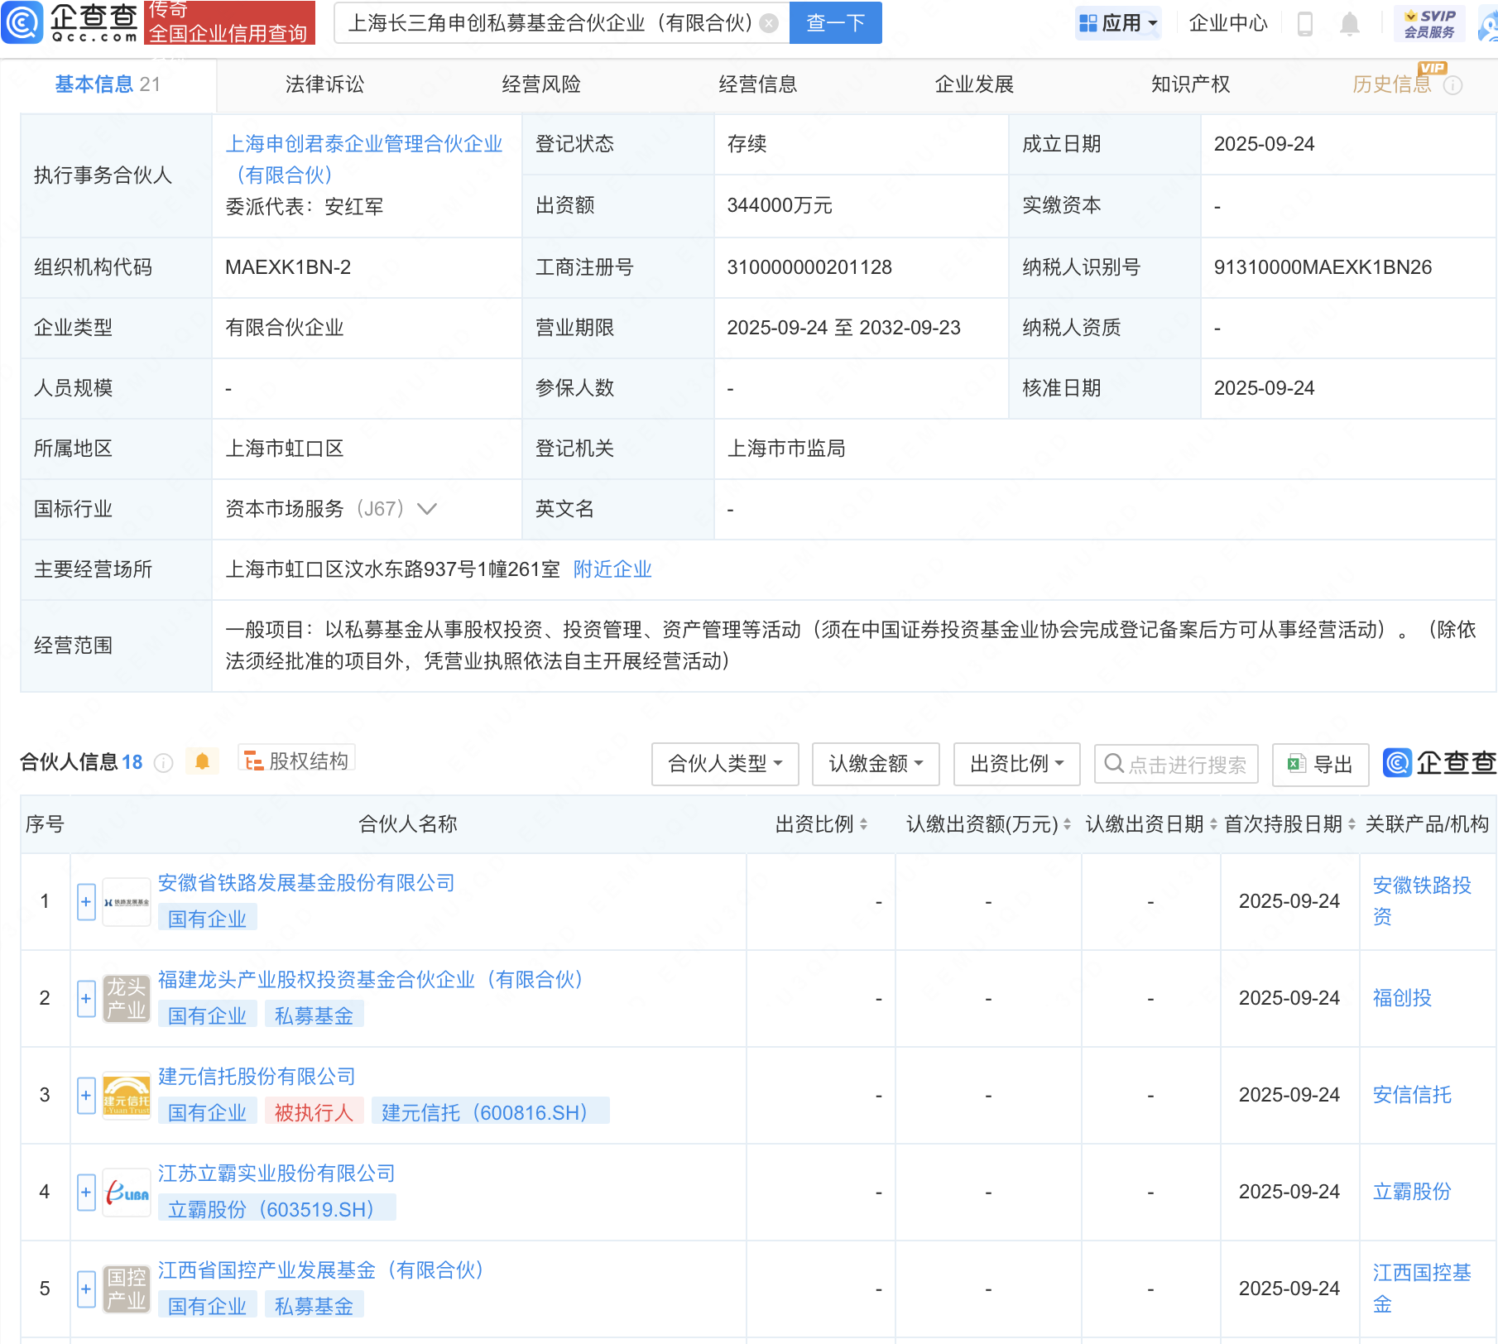Image resolution: width=1498 pixels, height=1344 pixels.
Task: Open 建元信托股份有限公司 link
Action: click(x=257, y=1077)
